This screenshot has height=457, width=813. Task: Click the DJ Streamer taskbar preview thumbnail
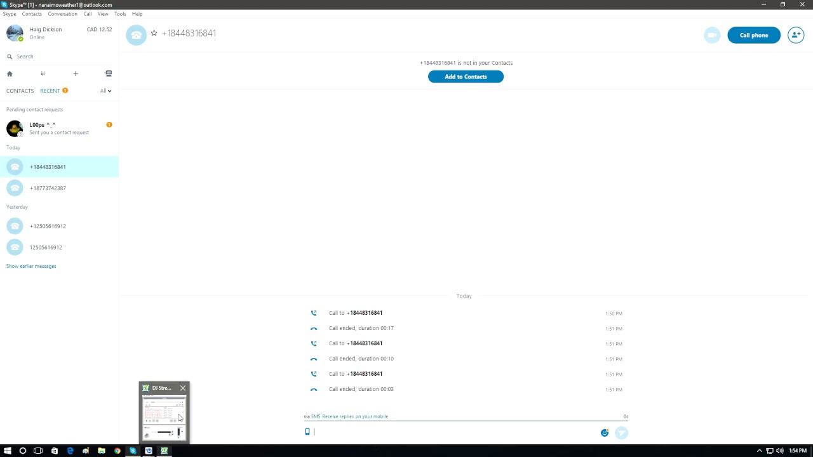(164, 417)
